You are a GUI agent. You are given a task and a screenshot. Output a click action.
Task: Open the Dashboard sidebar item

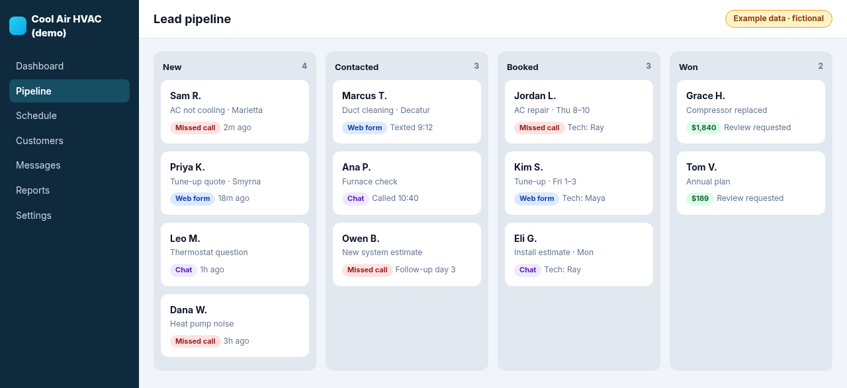[x=69, y=66]
